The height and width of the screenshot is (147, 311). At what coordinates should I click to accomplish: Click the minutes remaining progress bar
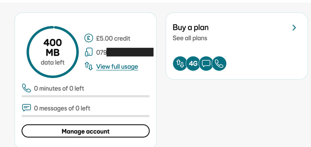coord(86,96)
